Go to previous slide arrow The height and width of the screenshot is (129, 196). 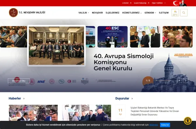click(180, 81)
